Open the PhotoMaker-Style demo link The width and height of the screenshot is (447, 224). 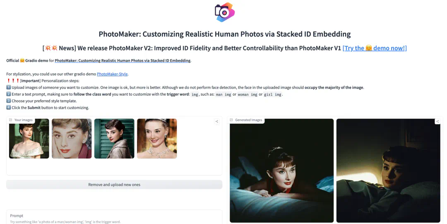click(112, 74)
